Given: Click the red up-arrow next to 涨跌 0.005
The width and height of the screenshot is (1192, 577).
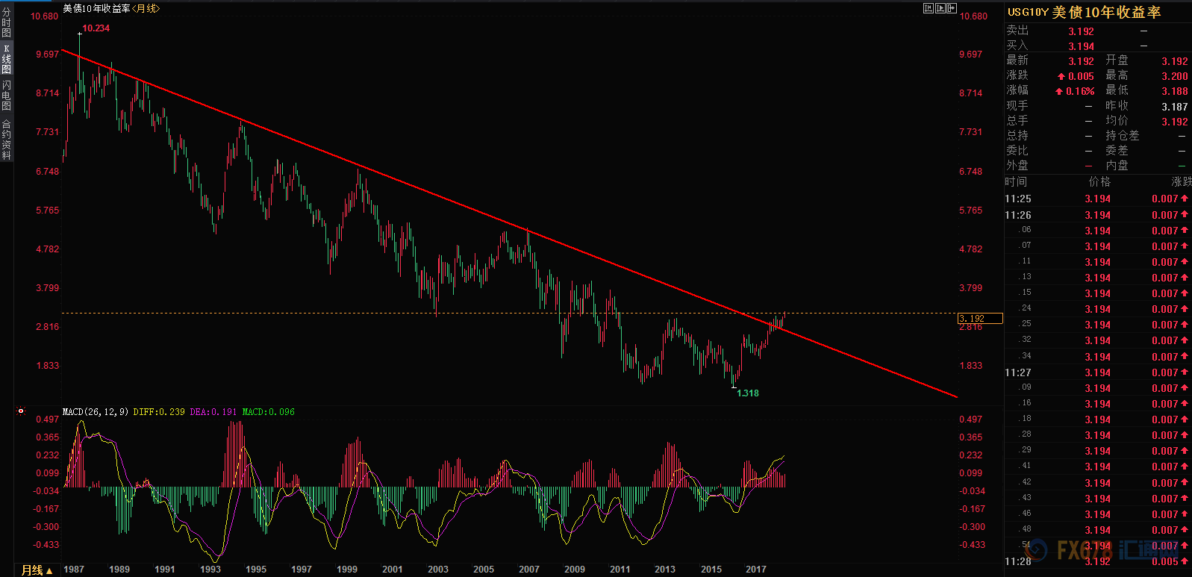Looking at the screenshot, I should pos(1061,76).
